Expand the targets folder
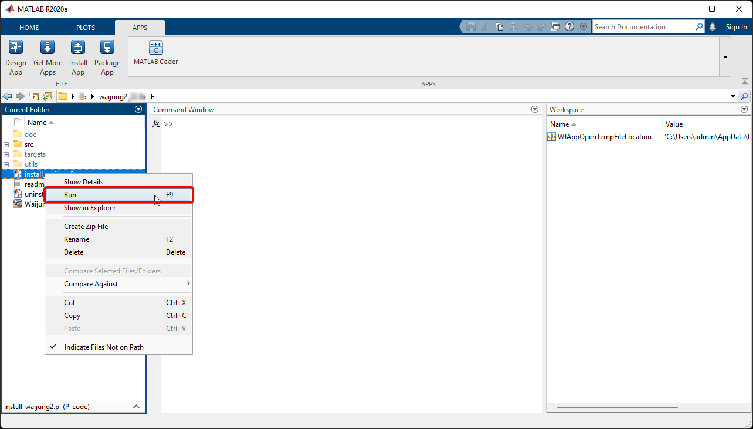The image size is (753, 429). click(6, 154)
